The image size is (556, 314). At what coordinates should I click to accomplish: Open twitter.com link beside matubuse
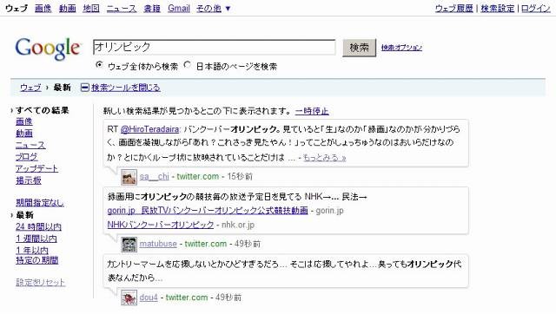click(x=206, y=244)
